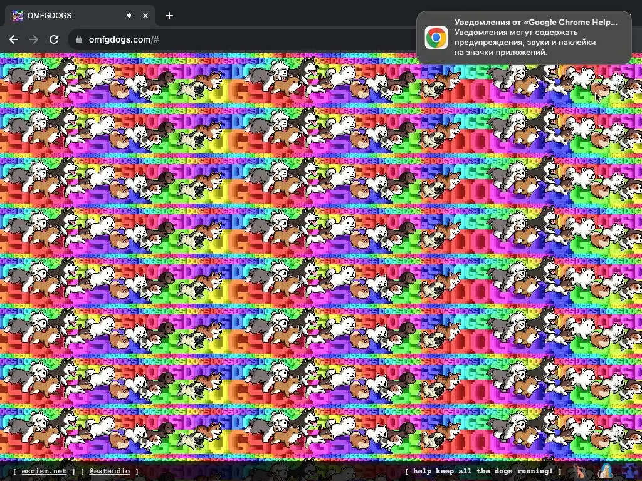Image resolution: width=642 pixels, height=481 pixels.
Task: Mute the OMFGDOGS tab audio icon
Action: tap(130, 16)
